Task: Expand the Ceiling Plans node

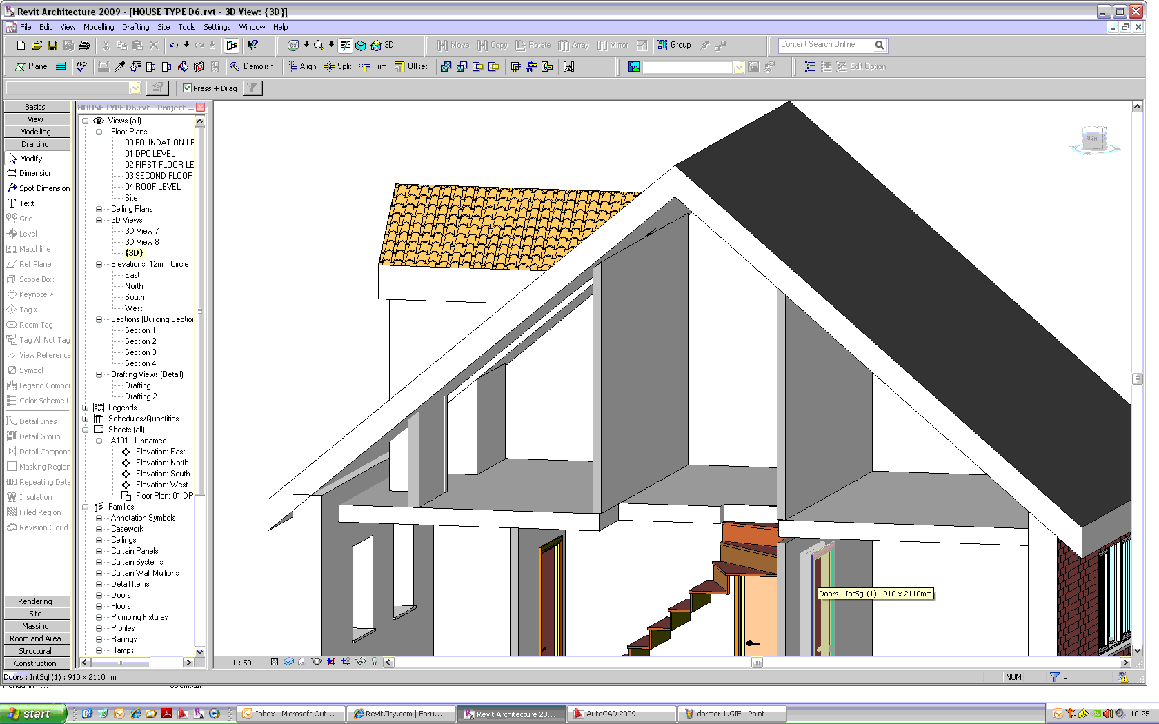Action: click(x=99, y=209)
